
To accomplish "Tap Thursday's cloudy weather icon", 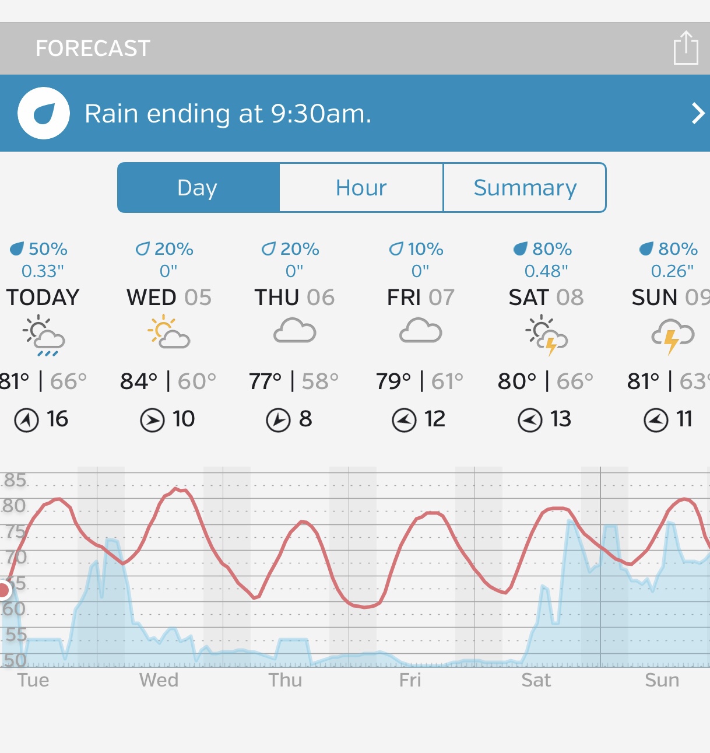I will (295, 331).
